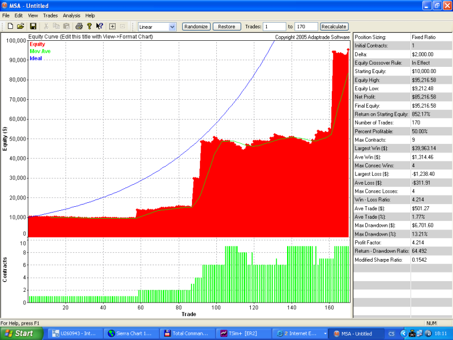The image size is (453, 340).
Task: Click the Copy icon in the toolbar
Action: click(57, 26)
